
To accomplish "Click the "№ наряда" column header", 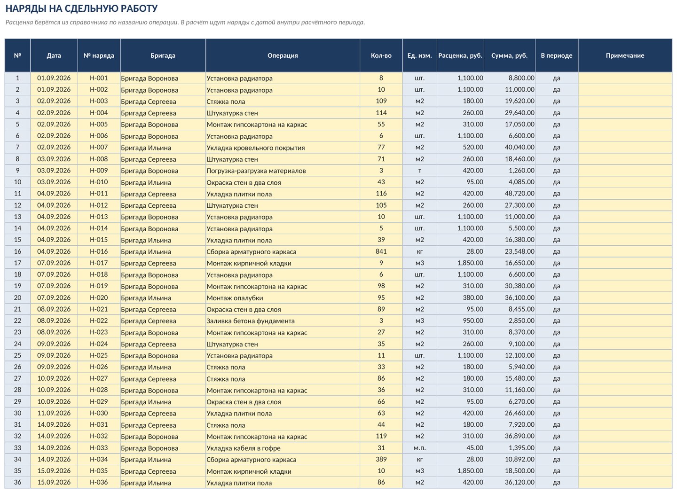I will click(x=99, y=55).
